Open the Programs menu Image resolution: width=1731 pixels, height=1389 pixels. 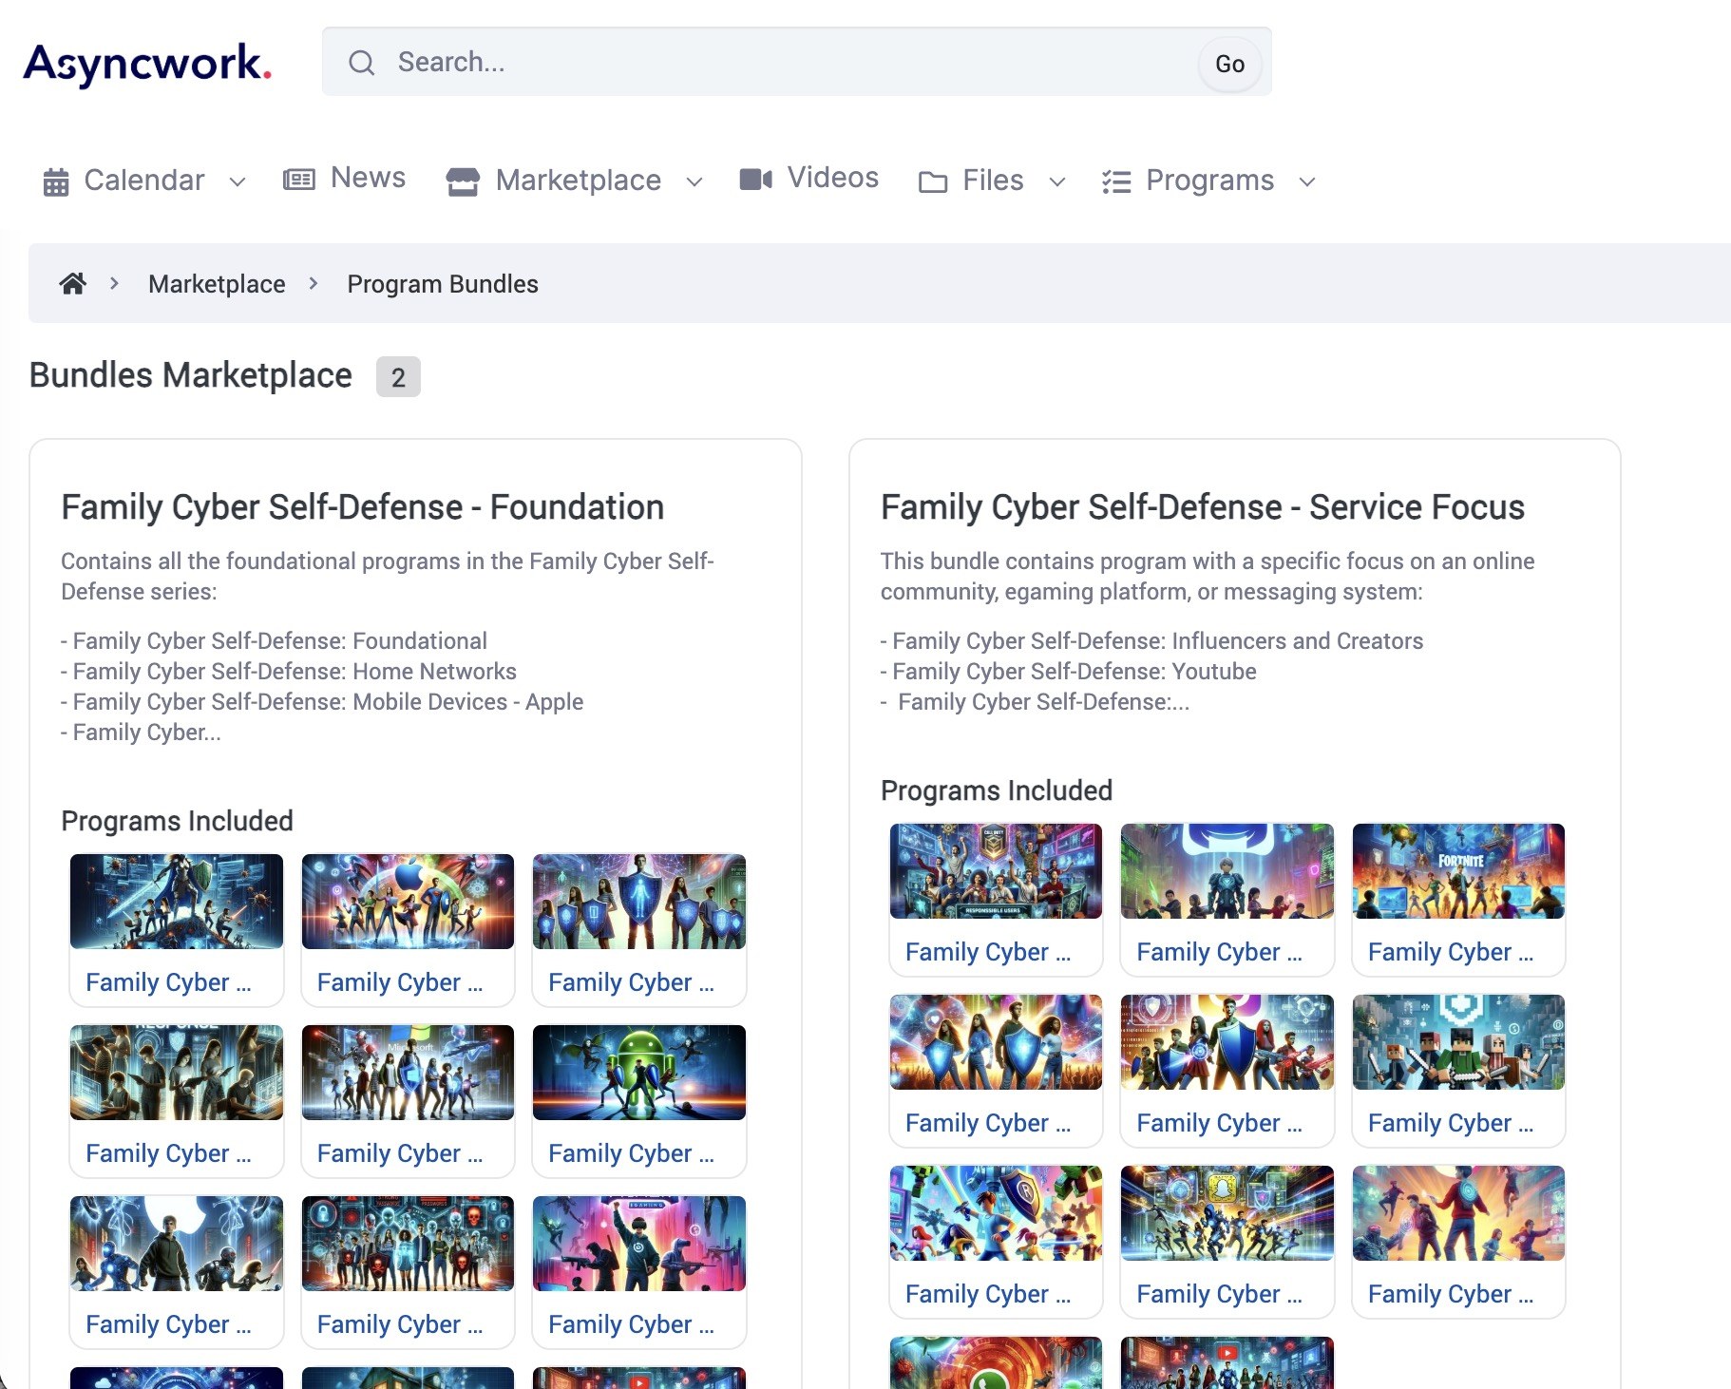pos(1209,181)
